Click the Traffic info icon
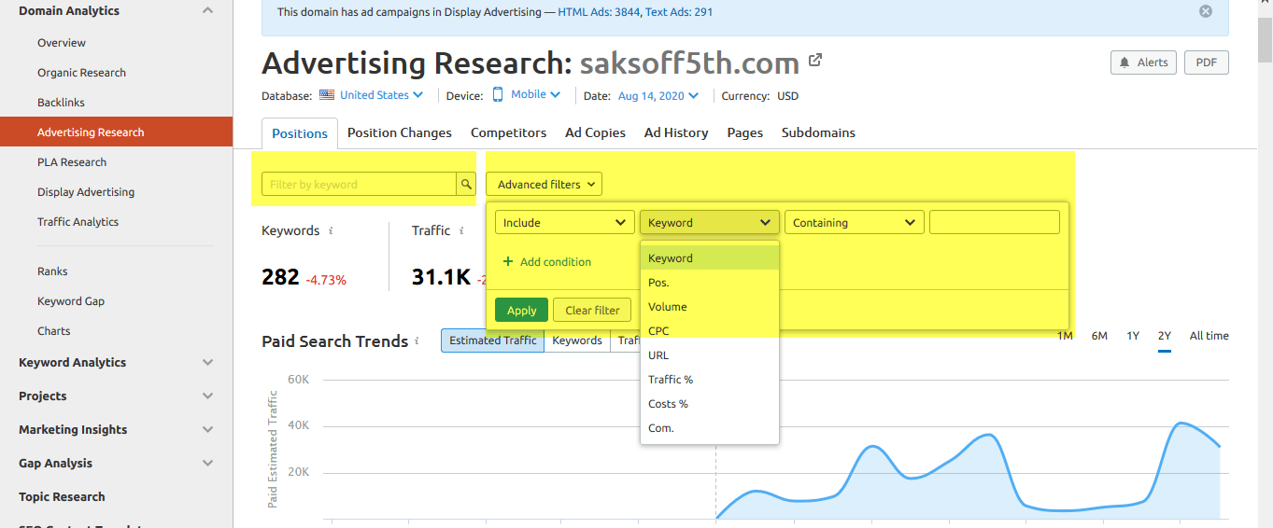1273x528 pixels. point(461,230)
